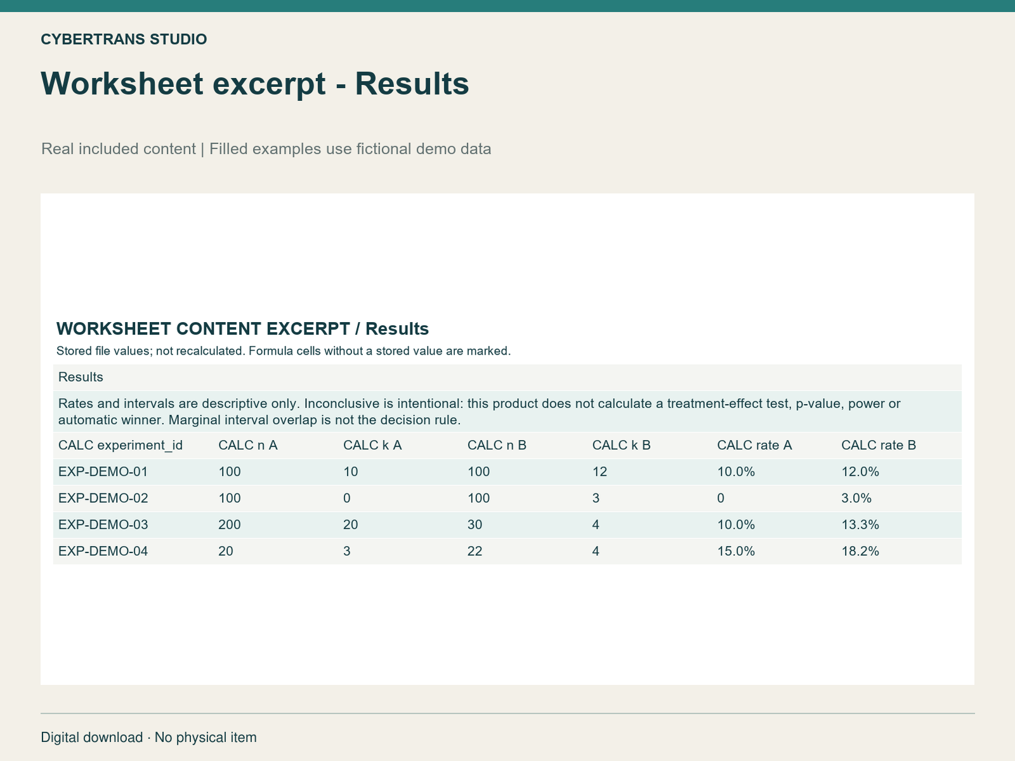Click k B value 12 in EXP-DEMO-01
The height and width of the screenshot is (761, 1015).
600,472
